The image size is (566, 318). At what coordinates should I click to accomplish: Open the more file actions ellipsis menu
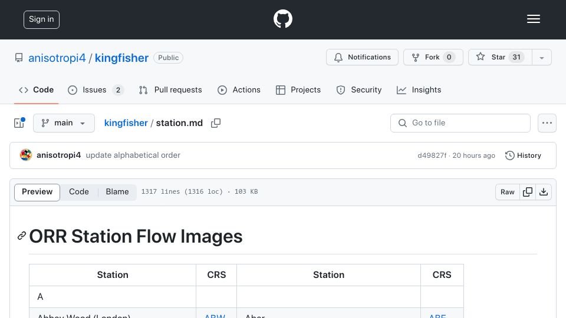[x=547, y=123]
